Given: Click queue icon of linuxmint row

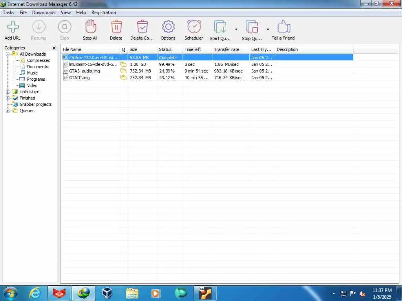Looking at the screenshot, I should [123, 64].
